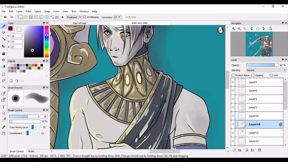Image resolution: width=288 pixels, height=162 pixels.
Task: Open the Blending mode dropdown
Action: (x=266, y=70)
